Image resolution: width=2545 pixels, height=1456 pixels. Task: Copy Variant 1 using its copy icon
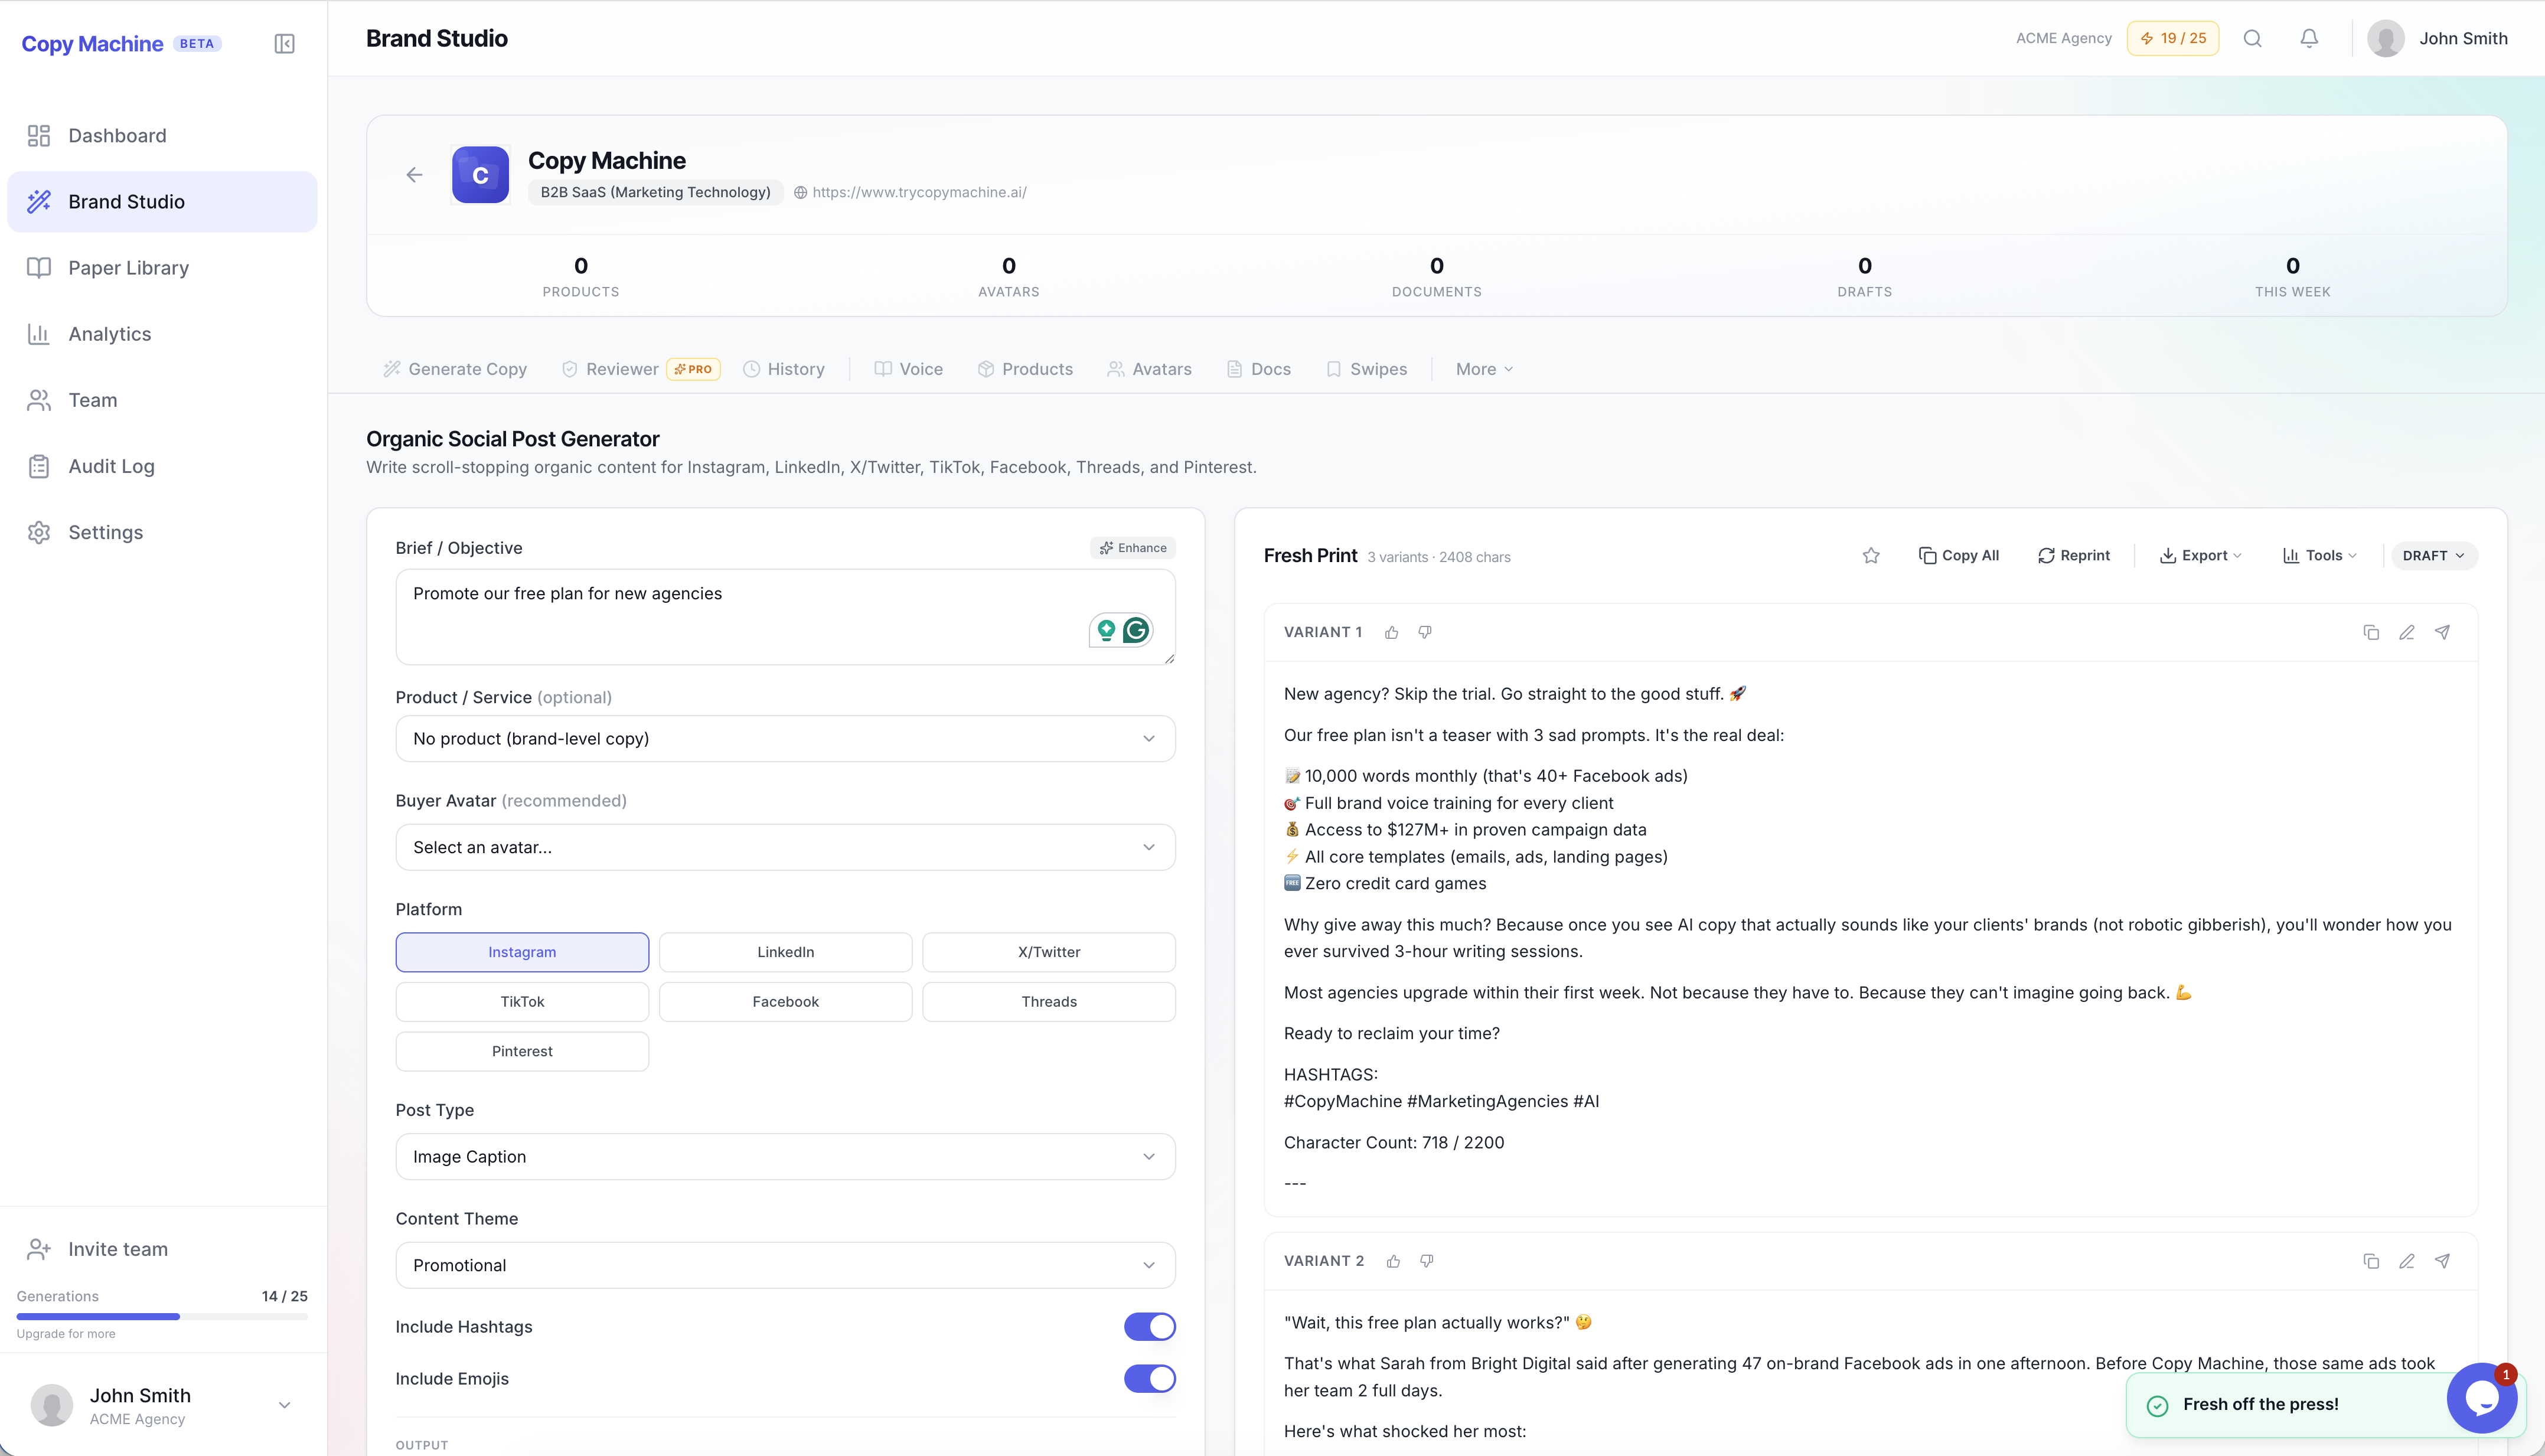[2371, 632]
